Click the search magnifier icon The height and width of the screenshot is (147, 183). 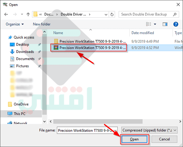pos(175,14)
